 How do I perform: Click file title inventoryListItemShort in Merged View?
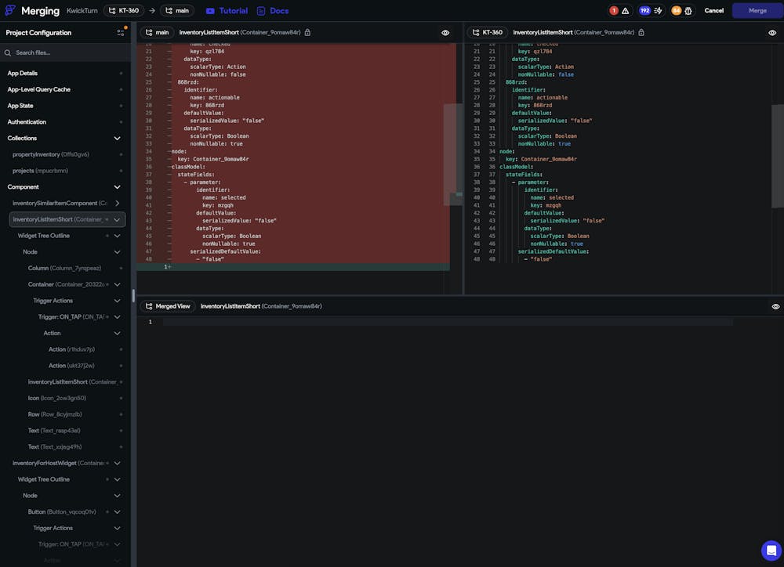click(261, 306)
